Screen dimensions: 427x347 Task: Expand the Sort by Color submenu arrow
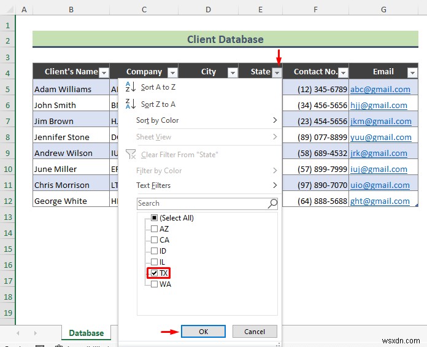[275, 120]
